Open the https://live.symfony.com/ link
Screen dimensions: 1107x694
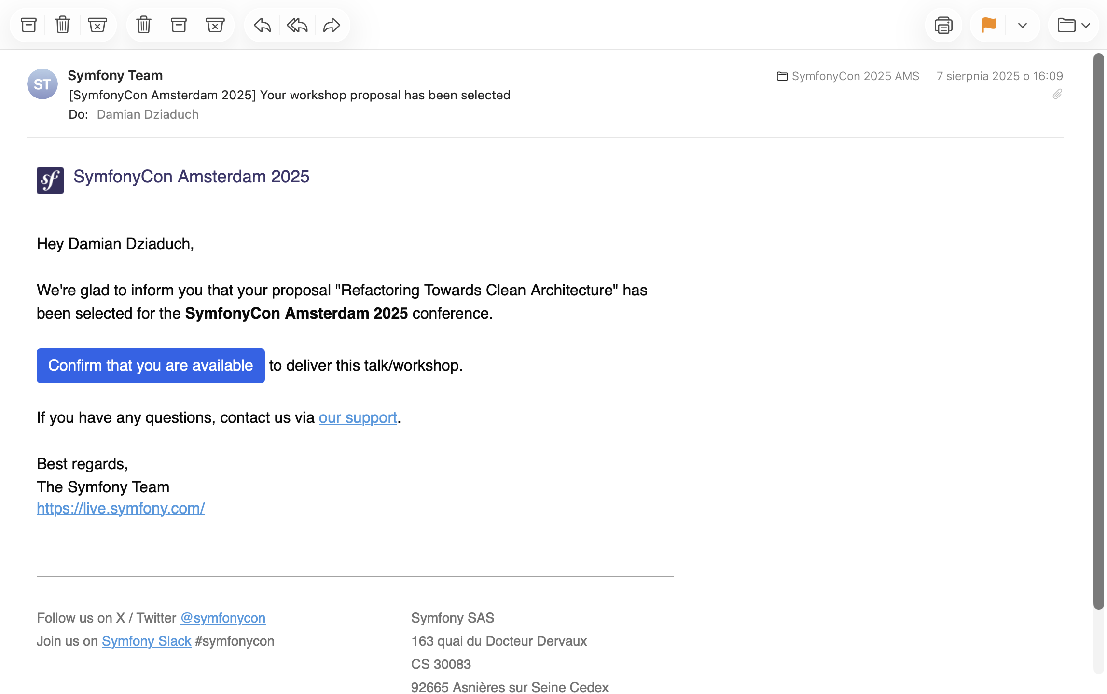click(x=121, y=508)
